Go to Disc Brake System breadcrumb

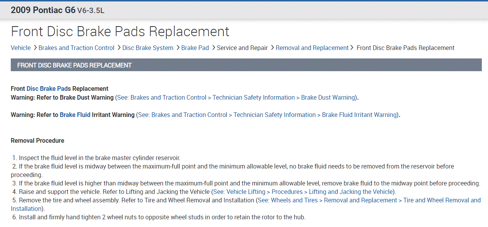pyautogui.click(x=148, y=48)
